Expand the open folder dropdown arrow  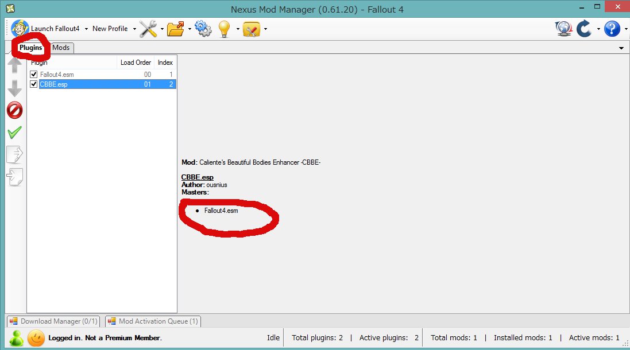pyautogui.click(x=190, y=29)
